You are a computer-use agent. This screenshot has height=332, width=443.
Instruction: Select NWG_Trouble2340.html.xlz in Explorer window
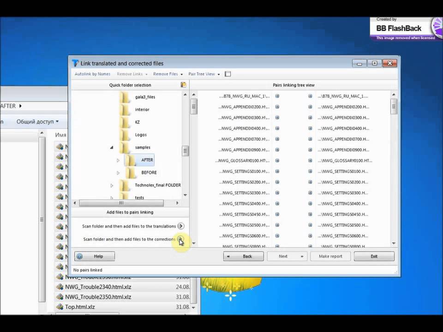pyautogui.click(x=98, y=287)
